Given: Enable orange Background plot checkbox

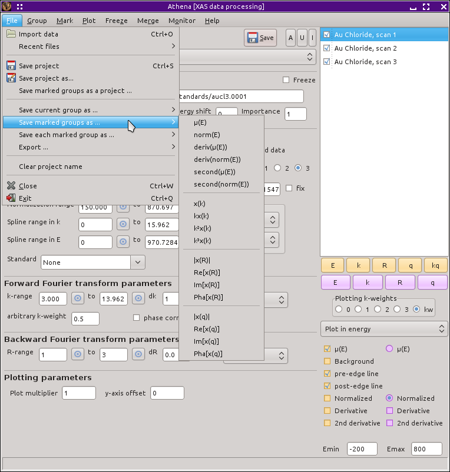Looking at the screenshot, I should [x=327, y=361].
